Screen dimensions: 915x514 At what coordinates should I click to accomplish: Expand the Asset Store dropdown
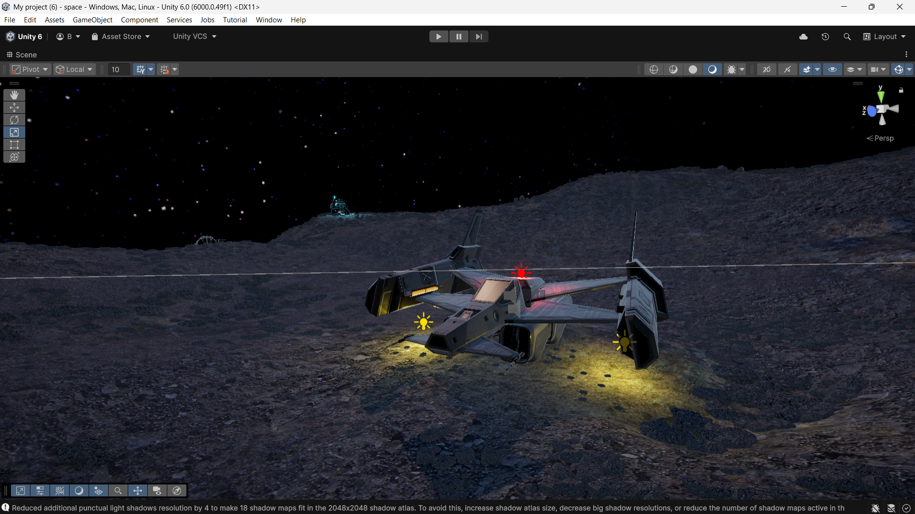(121, 37)
